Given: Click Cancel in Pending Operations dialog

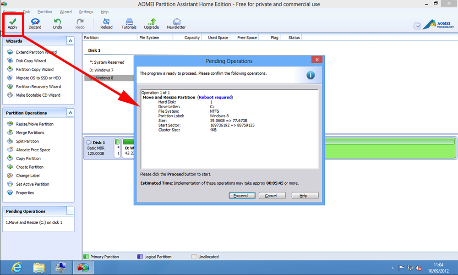Looking at the screenshot, I should [272, 196].
